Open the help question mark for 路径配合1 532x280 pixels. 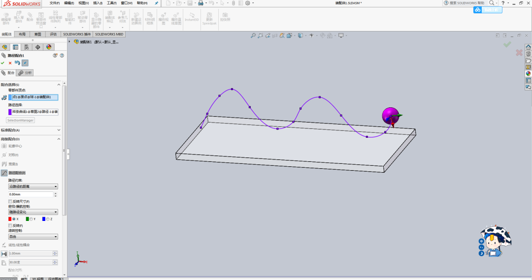click(62, 55)
